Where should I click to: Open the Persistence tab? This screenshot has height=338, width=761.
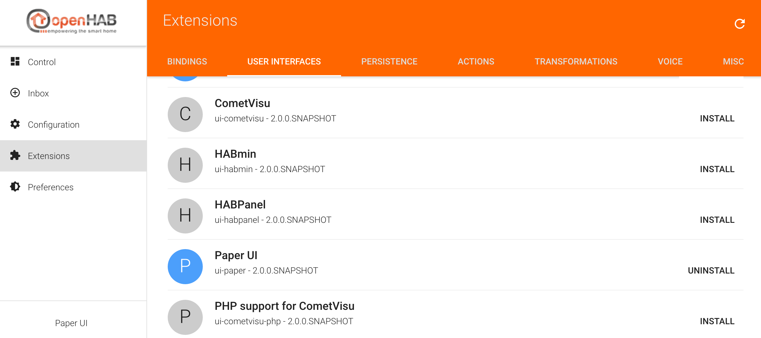389,62
